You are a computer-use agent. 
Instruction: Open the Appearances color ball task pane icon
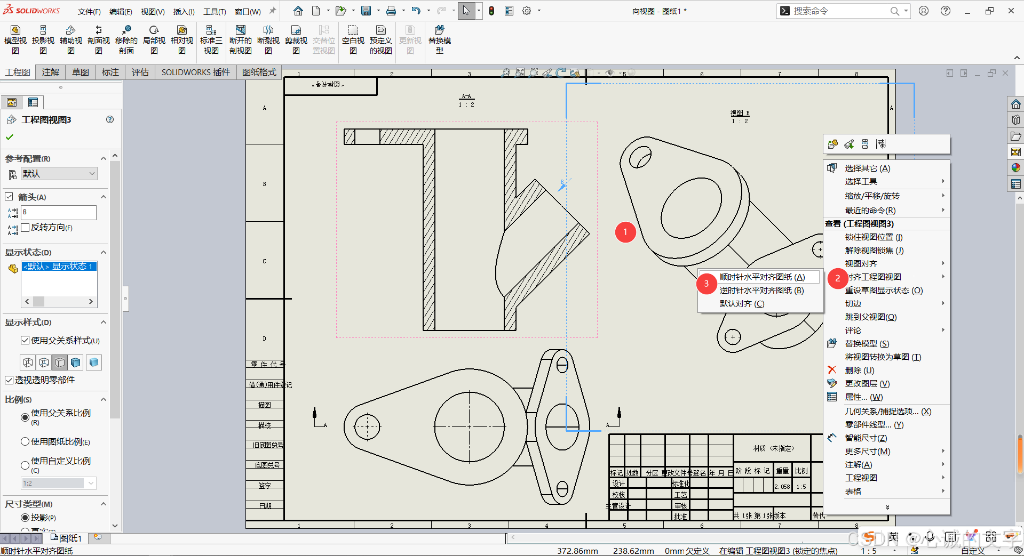1015,168
